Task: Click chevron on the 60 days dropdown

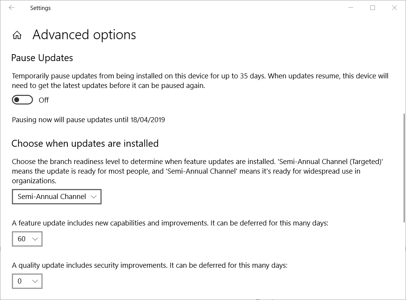Action: point(35,239)
